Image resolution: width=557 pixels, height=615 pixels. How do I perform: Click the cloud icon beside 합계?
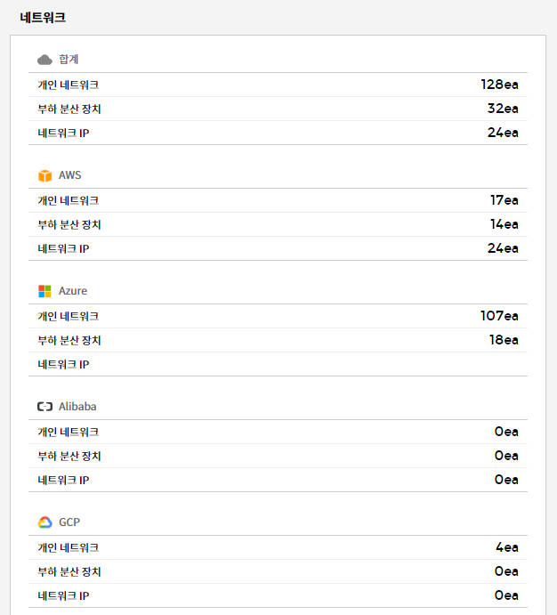[44, 60]
